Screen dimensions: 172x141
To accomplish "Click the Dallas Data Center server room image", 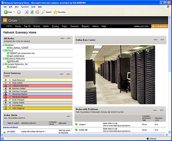I will click(x=120, y=74).
